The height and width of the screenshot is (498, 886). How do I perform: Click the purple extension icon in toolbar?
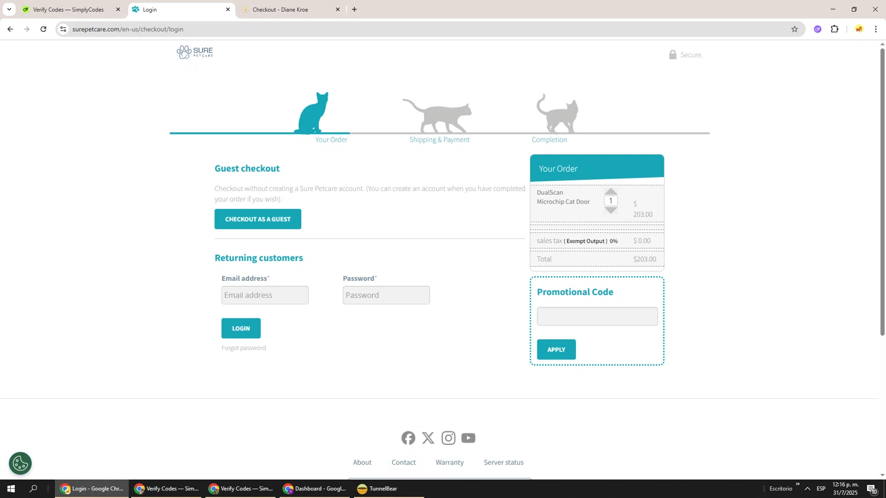(x=817, y=29)
